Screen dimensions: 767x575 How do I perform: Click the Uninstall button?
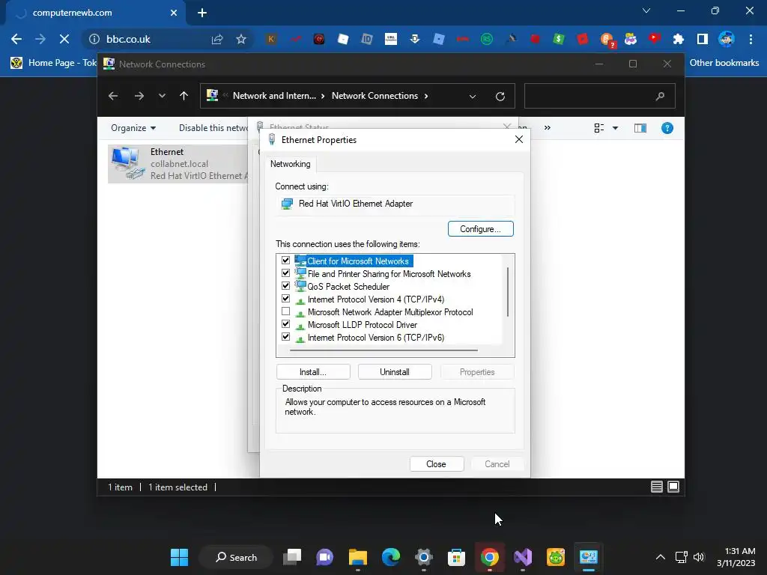coord(395,372)
